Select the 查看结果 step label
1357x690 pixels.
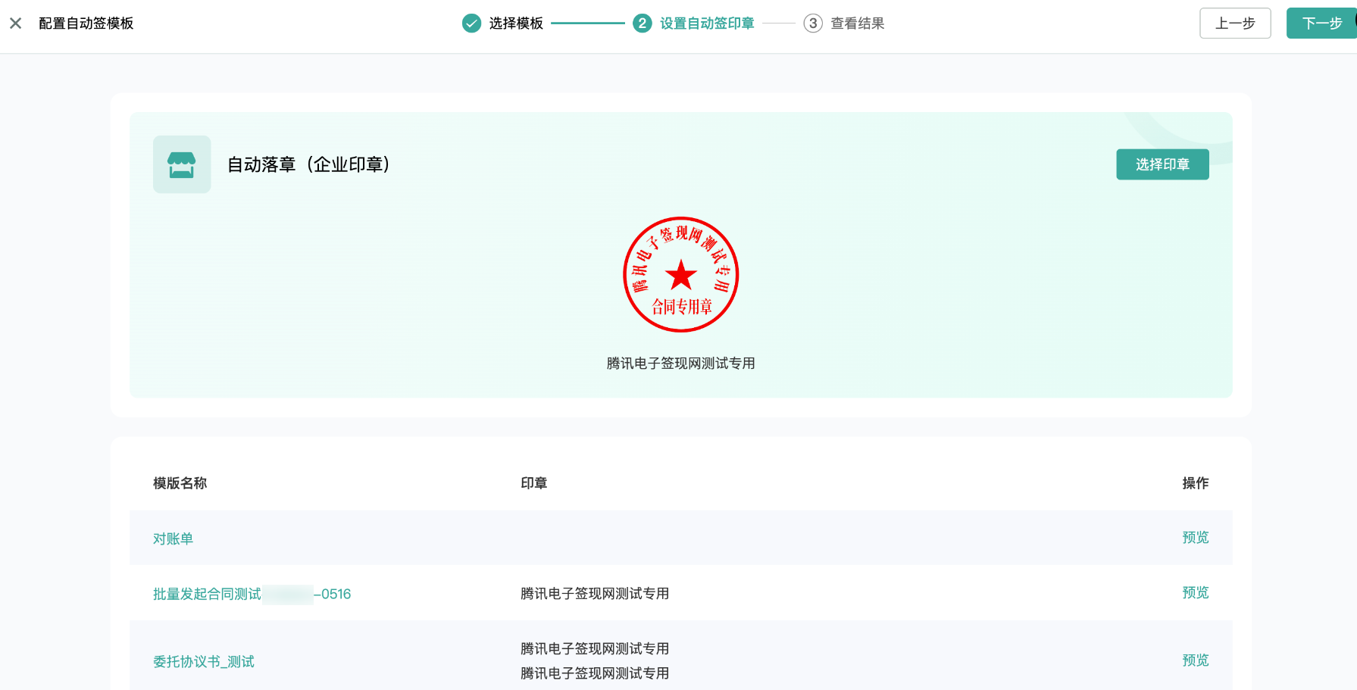click(857, 23)
